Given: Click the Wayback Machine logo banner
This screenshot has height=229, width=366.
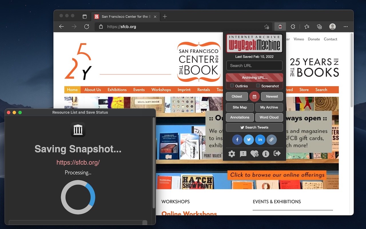Looking at the screenshot, I should (254, 44).
